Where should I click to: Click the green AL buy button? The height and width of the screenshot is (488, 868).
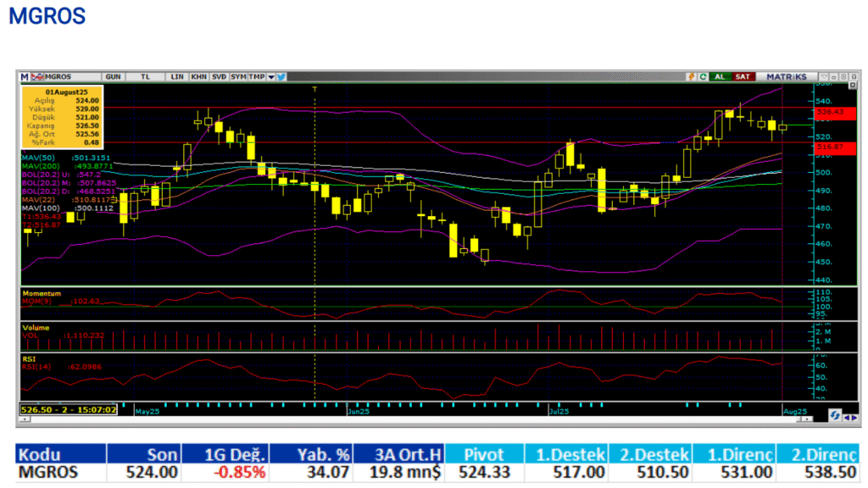(x=721, y=76)
